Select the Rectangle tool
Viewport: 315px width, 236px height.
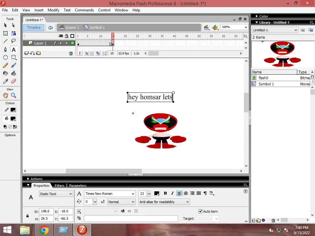(14, 57)
